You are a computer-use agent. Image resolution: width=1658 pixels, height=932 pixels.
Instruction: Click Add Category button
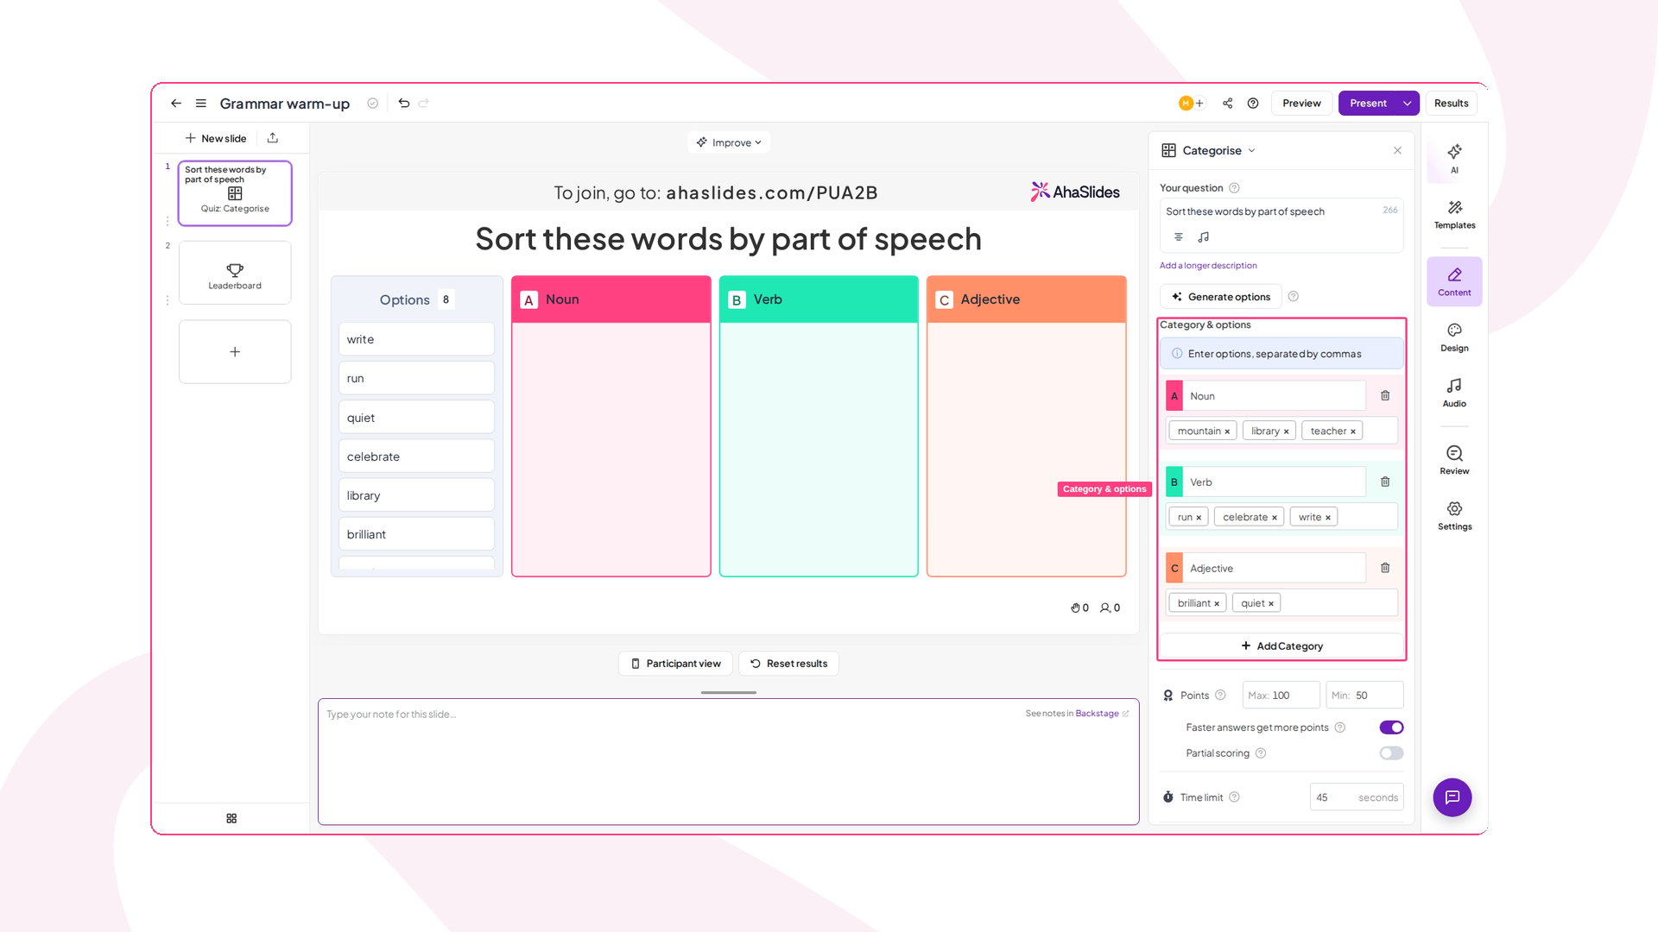pyautogui.click(x=1281, y=646)
